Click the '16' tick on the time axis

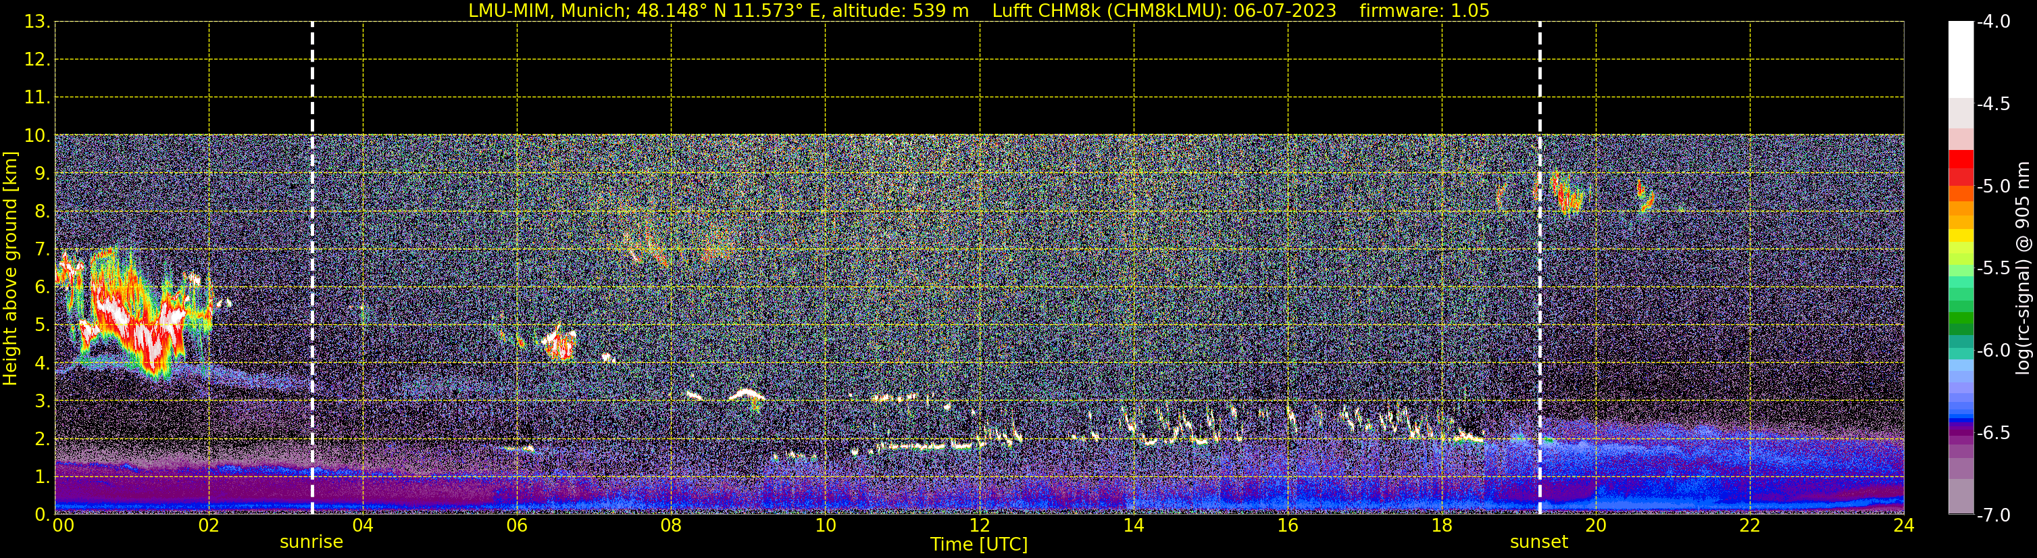pos(1288,526)
